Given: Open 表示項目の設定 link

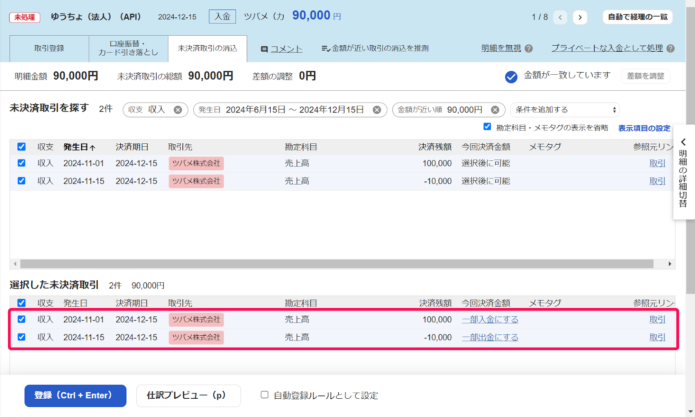Looking at the screenshot, I should point(644,128).
